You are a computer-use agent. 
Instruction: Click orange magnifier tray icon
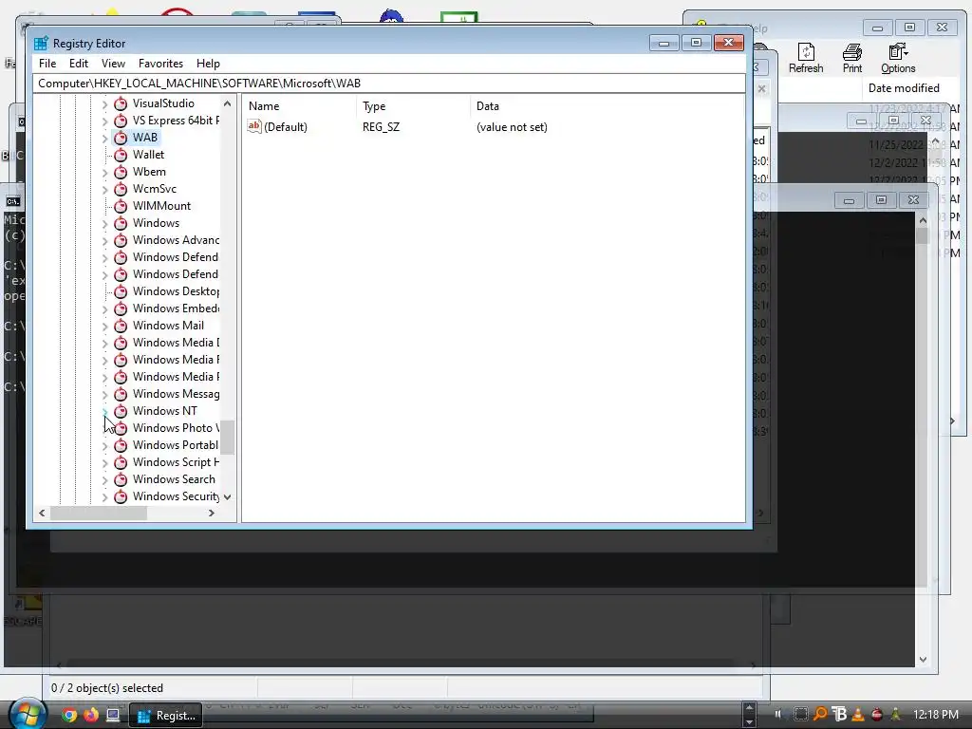click(819, 714)
